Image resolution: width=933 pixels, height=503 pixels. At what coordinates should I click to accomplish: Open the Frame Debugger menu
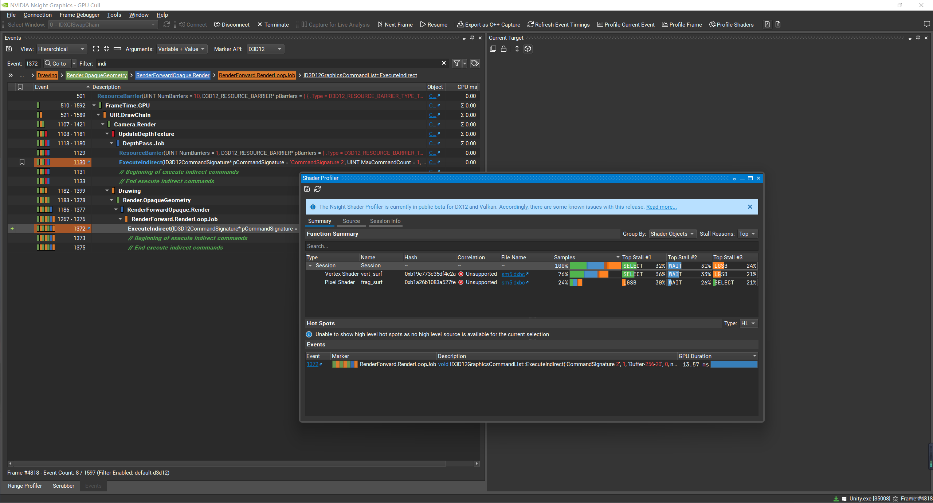coord(79,15)
